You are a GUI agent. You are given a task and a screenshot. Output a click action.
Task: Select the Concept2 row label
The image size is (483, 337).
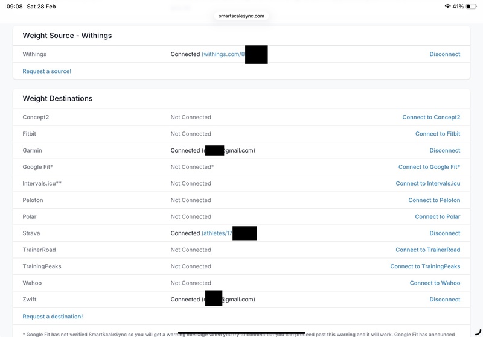36,117
